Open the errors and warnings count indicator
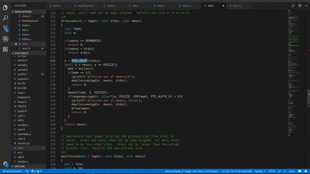Image resolution: width=310 pixels, height=174 pixels. click(36, 171)
